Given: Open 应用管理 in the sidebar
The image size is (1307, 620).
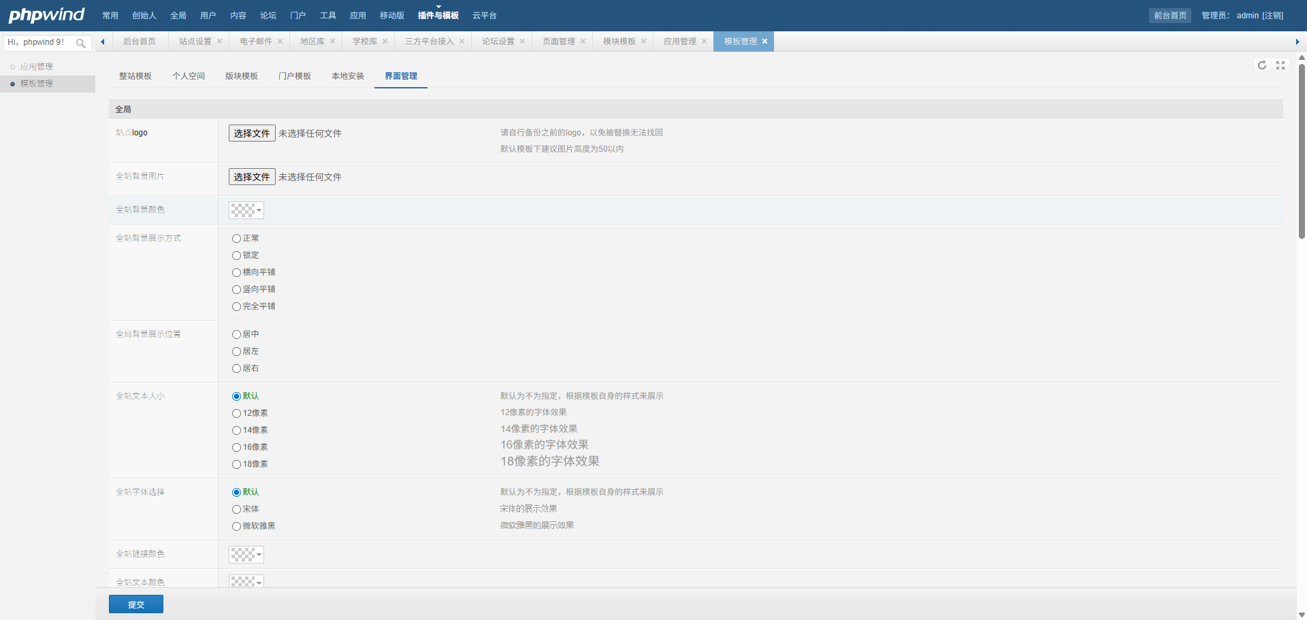Looking at the screenshot, I should (x=37, y=67).
